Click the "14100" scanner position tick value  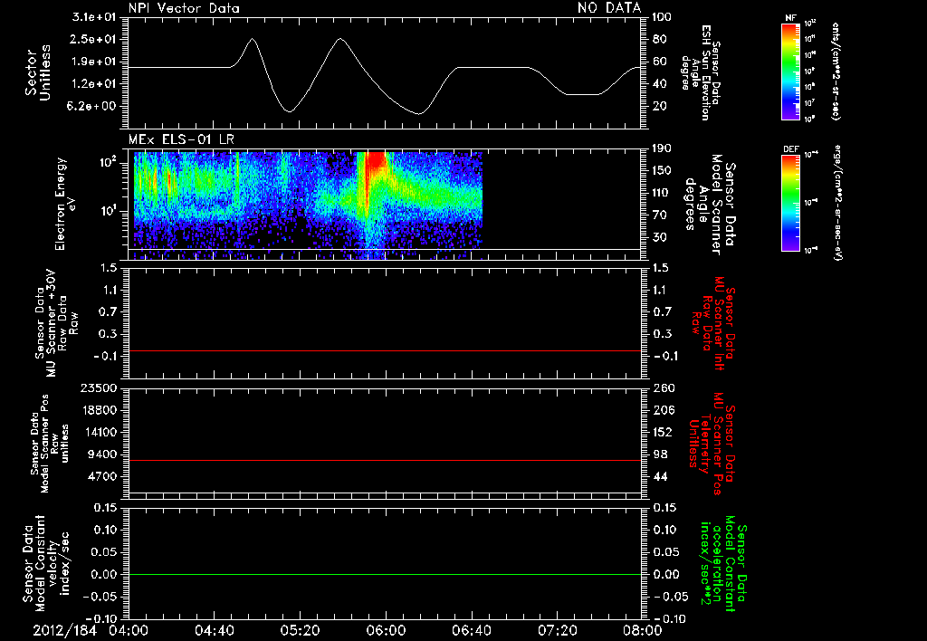99,432
